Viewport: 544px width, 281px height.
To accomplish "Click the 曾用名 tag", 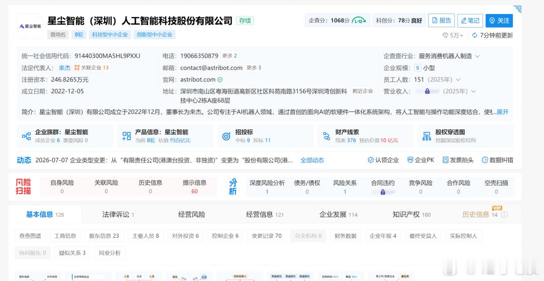I will (x=58, y=35).
